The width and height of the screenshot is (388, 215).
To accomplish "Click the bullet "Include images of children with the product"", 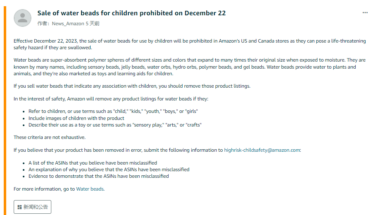I will [76, 118].
